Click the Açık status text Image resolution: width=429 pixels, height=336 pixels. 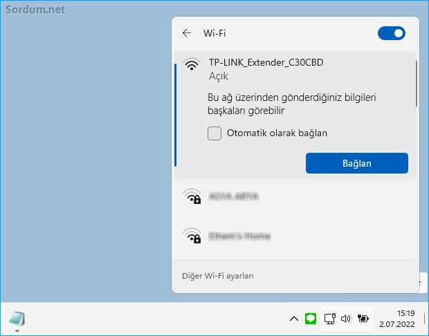click(219, 76)
